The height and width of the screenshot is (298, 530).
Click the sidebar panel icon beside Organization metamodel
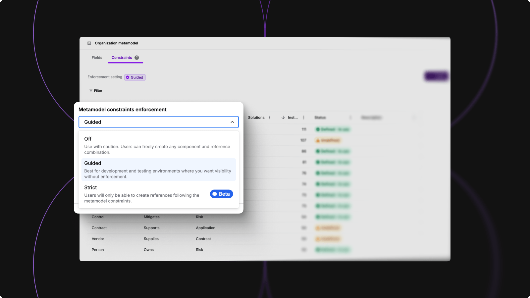(x=89, y=43)
